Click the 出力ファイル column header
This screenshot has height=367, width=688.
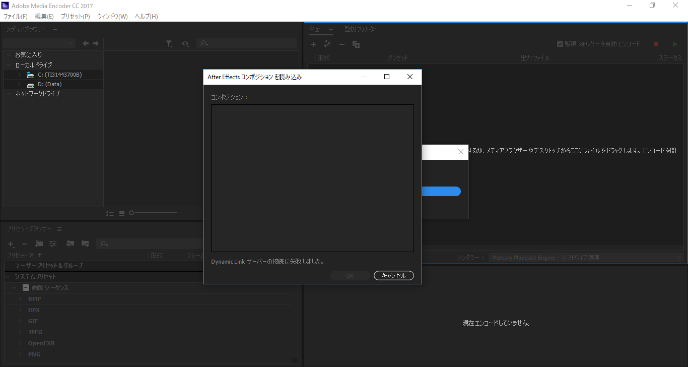(x=534, y=58)
